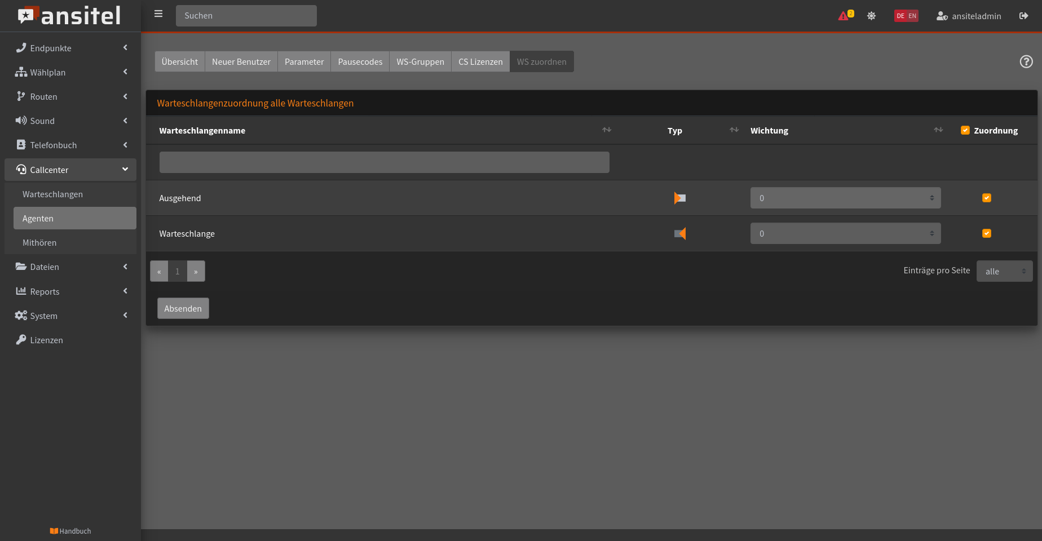Toggle the Zuordnung header checkbox
This screenshot has height=541, width=1042.
(x=965, y=130)
